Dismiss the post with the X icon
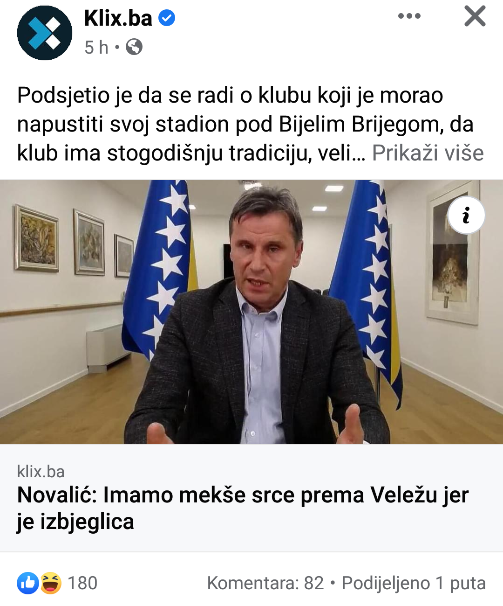Image resolution: width=503 pixels, height=606 pixels. 475,16
